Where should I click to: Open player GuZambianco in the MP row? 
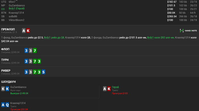(x=17, y=5)
